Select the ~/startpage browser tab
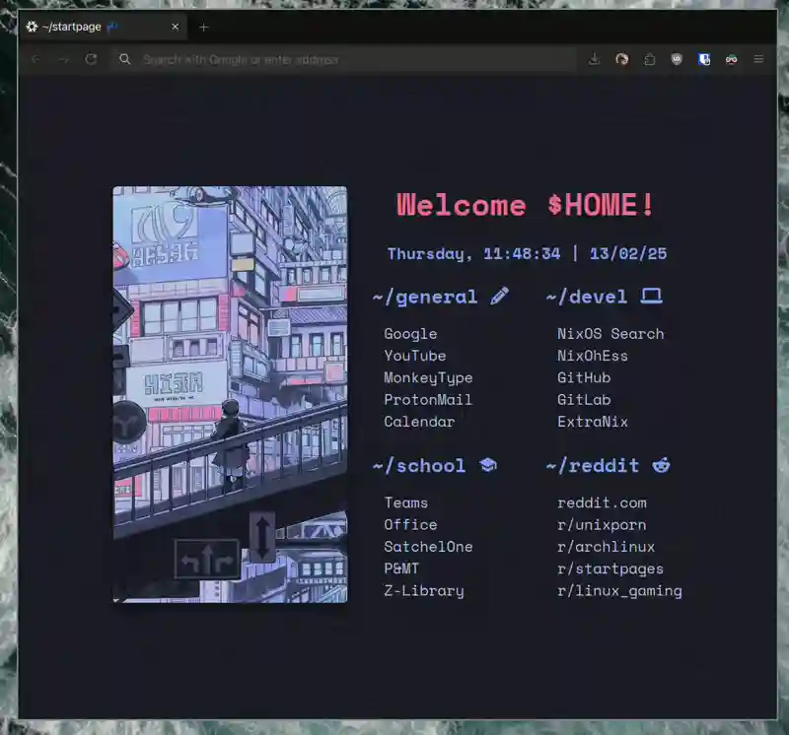Image resolution: width=789 pixels, height=735 pixels. (x=103, y=27)
